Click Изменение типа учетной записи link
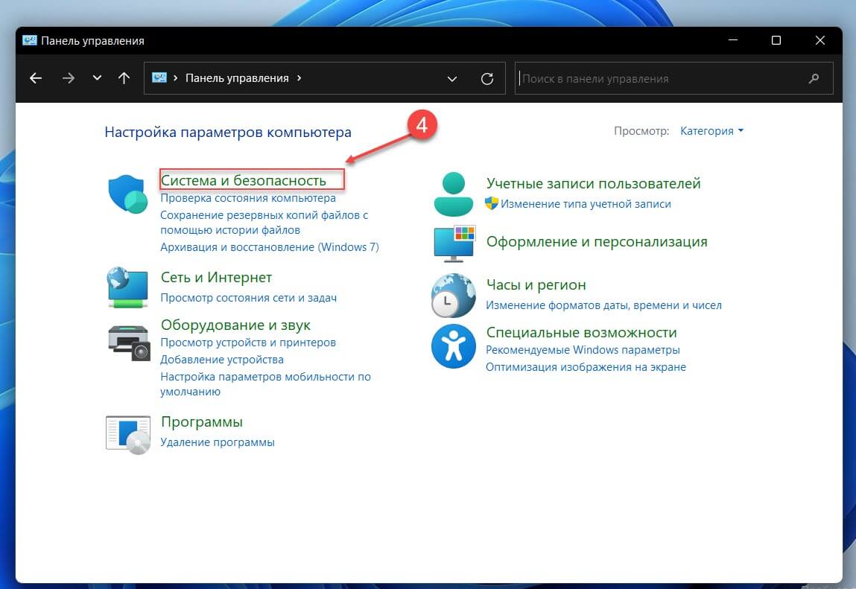856x589 pixels. coord(586,203)
